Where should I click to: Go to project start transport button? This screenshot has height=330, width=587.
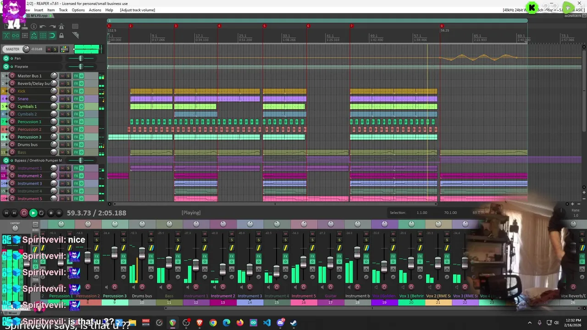pos(6,213)
